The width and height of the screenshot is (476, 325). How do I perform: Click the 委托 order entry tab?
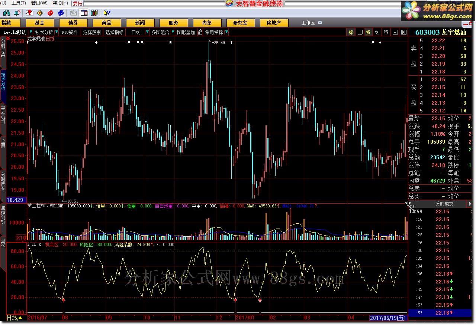(77, 3)
